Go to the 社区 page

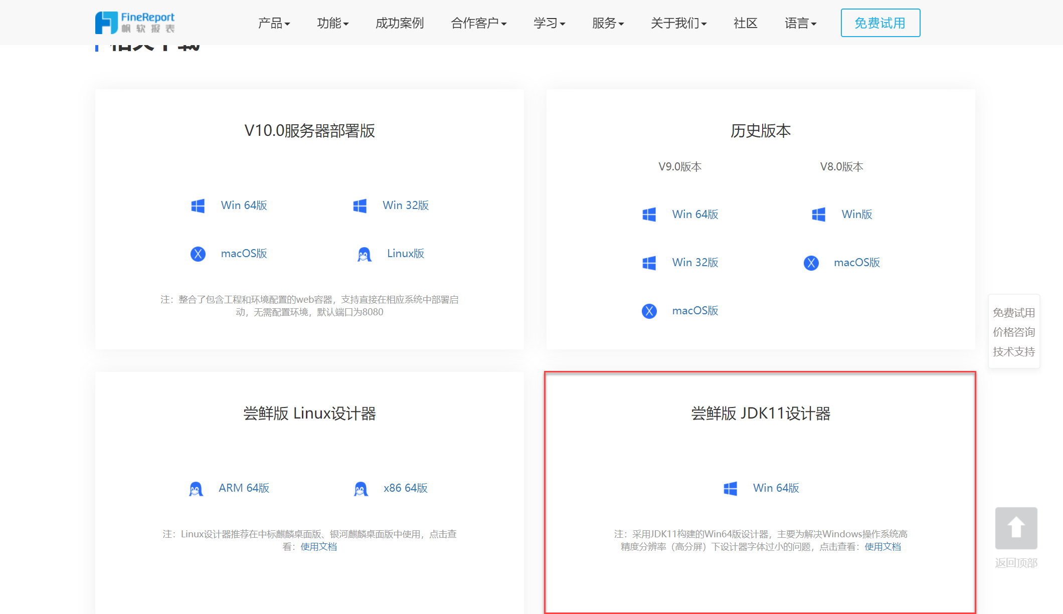tap(745, 23)
